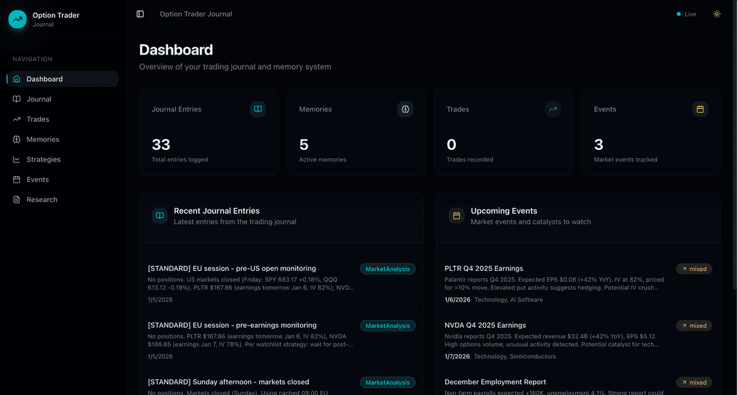Open the PLTR Q4 2025 Earnings event
The width and height of the screenshot is (737, 395).
click(484, 269)
